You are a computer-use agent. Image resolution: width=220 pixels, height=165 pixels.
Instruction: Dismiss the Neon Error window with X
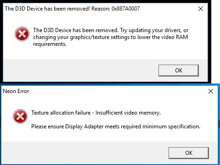211,91
